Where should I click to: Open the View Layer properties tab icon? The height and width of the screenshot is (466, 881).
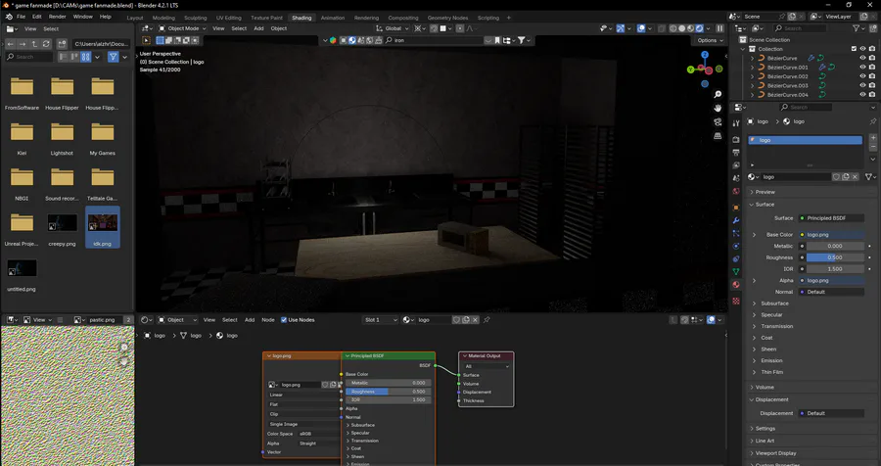click(x=736, y=165)
